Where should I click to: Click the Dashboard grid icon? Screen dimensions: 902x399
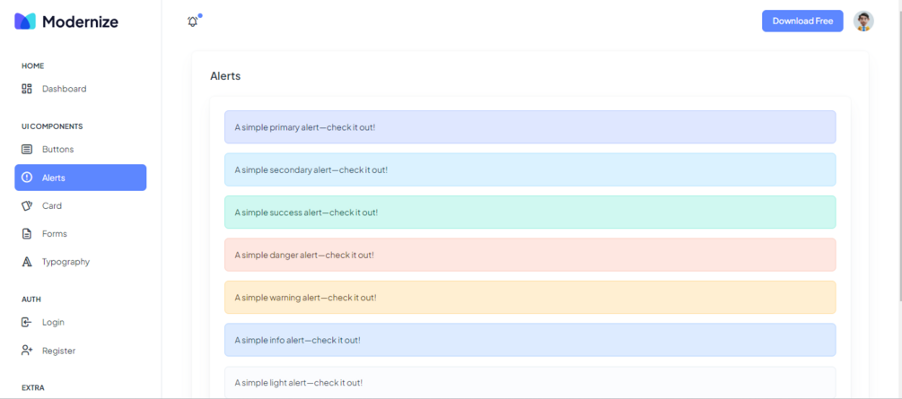26,89
